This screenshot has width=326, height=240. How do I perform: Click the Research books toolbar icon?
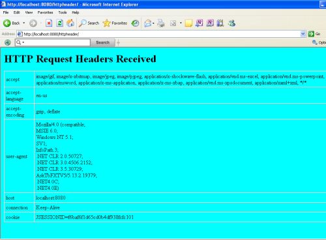tap(220, 23)
